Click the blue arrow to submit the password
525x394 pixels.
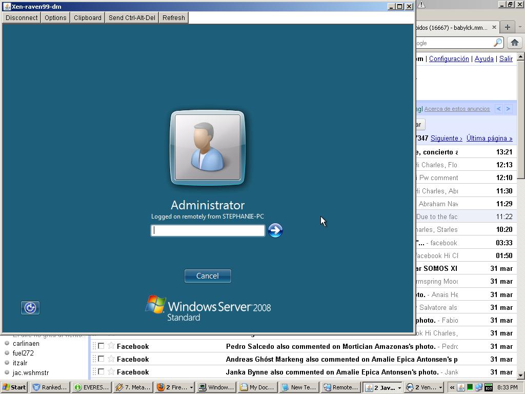(x=275, y=230)
